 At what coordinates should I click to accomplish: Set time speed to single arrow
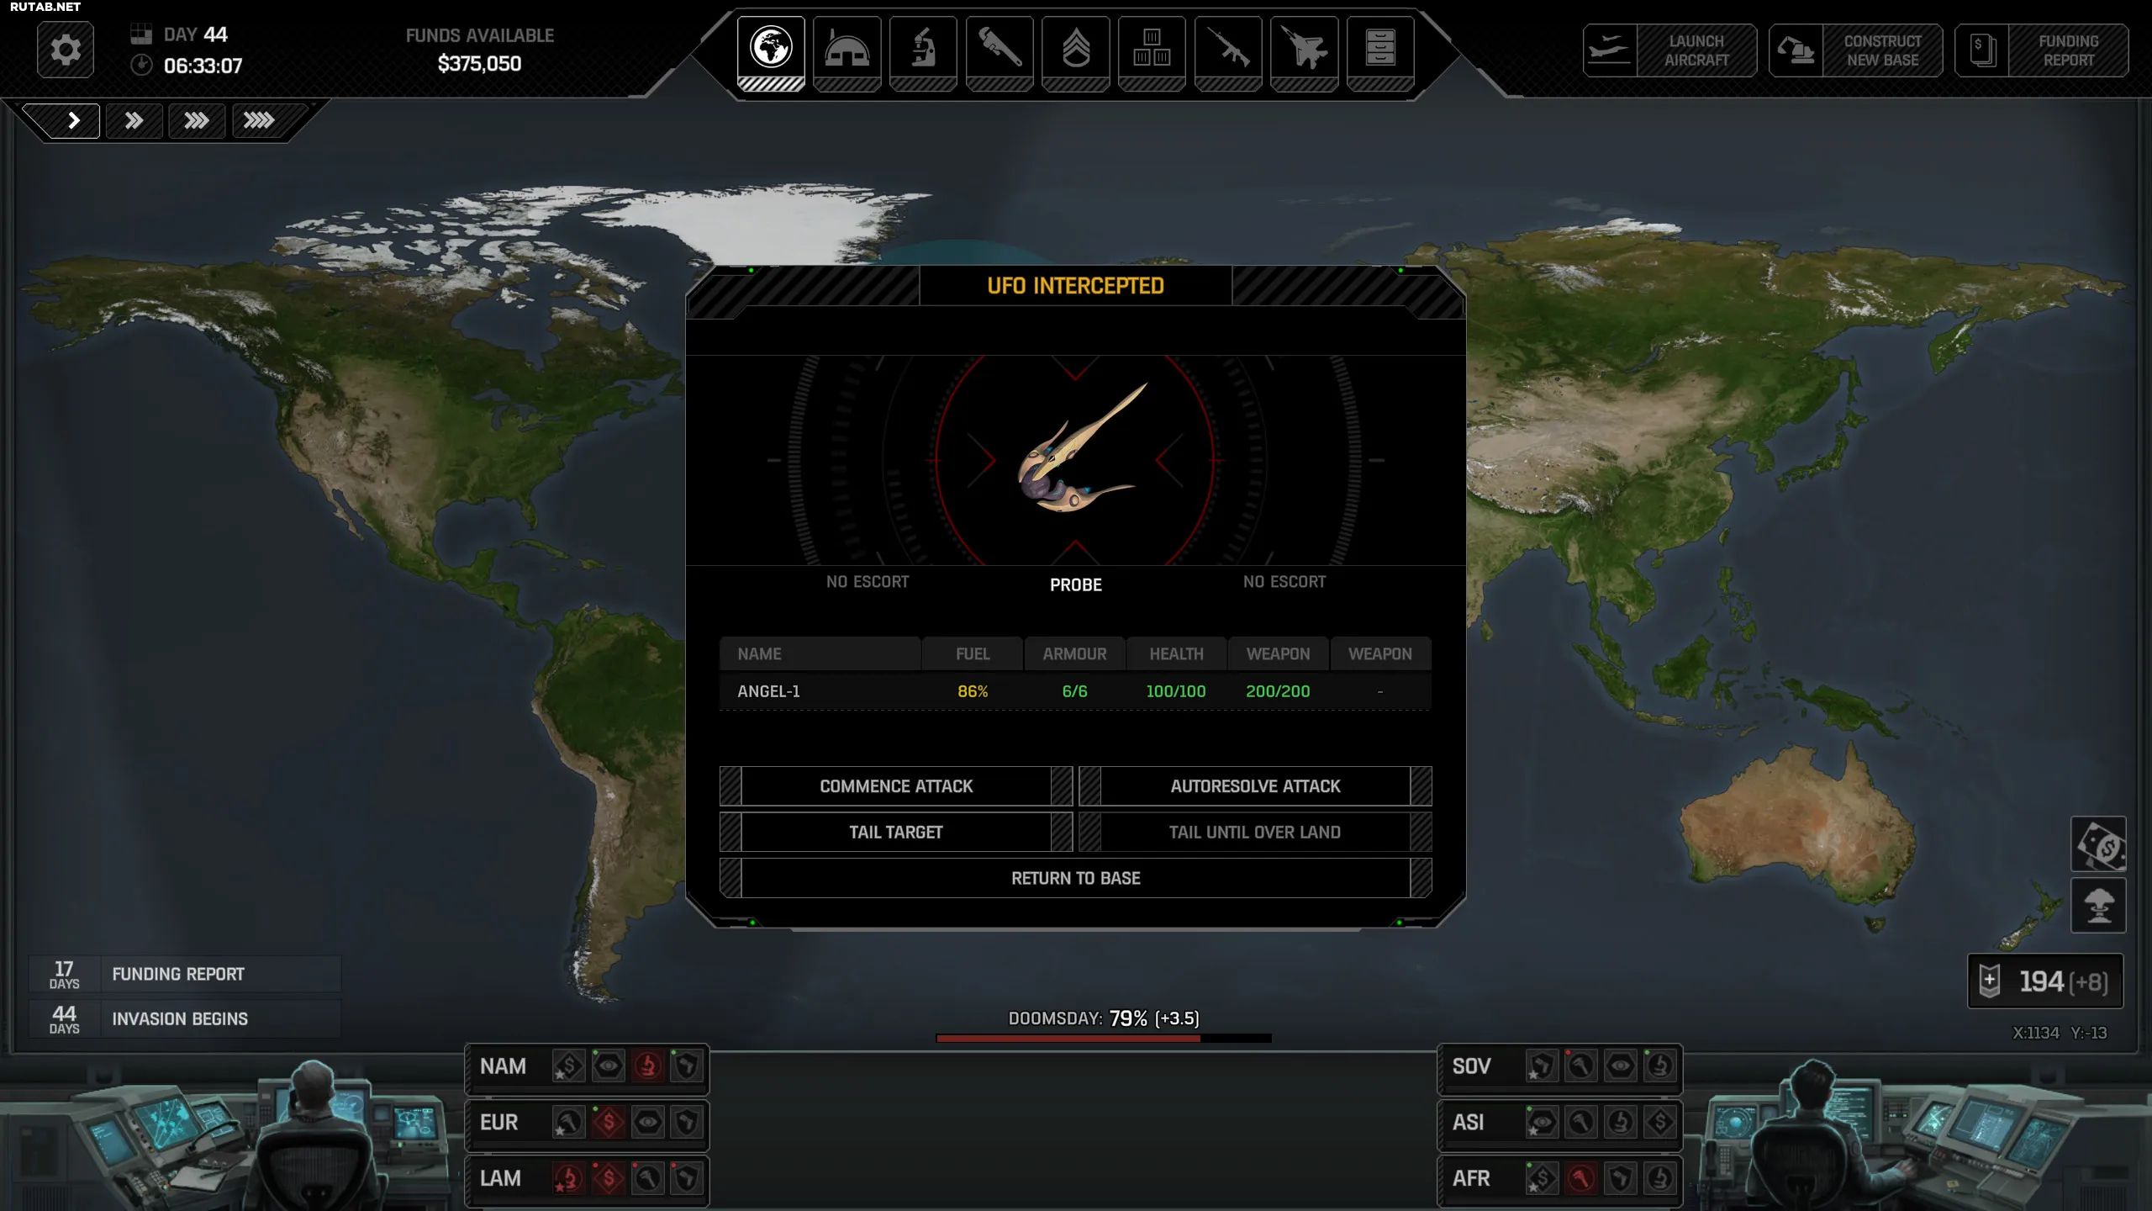coord(73,120)
